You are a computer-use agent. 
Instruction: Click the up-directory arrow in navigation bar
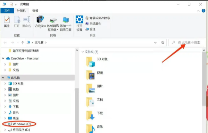coord(23,42)
